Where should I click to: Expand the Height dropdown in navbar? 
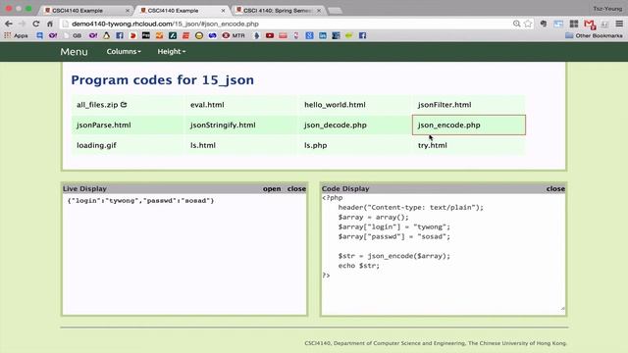[x=172, y=51]
